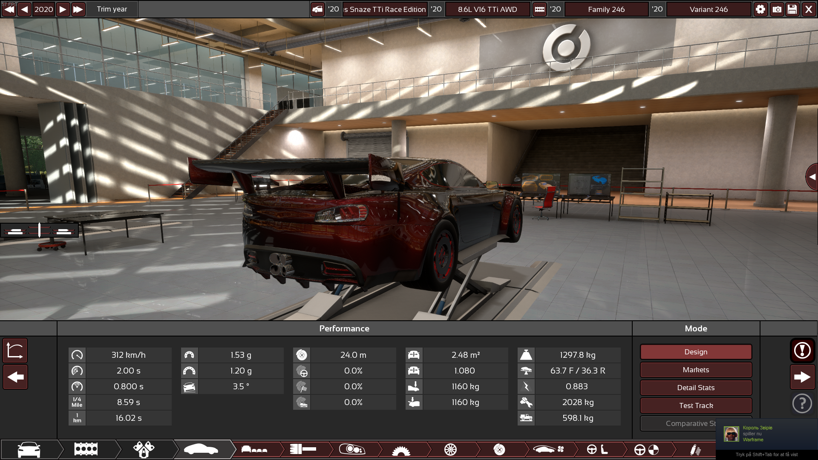Toggle the Design mode button
This screenshot has height=460, width=818.
pos(696,352)
